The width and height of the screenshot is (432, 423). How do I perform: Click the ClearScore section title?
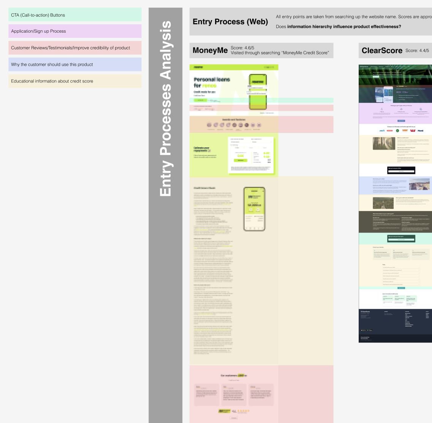tap(382, 51)
